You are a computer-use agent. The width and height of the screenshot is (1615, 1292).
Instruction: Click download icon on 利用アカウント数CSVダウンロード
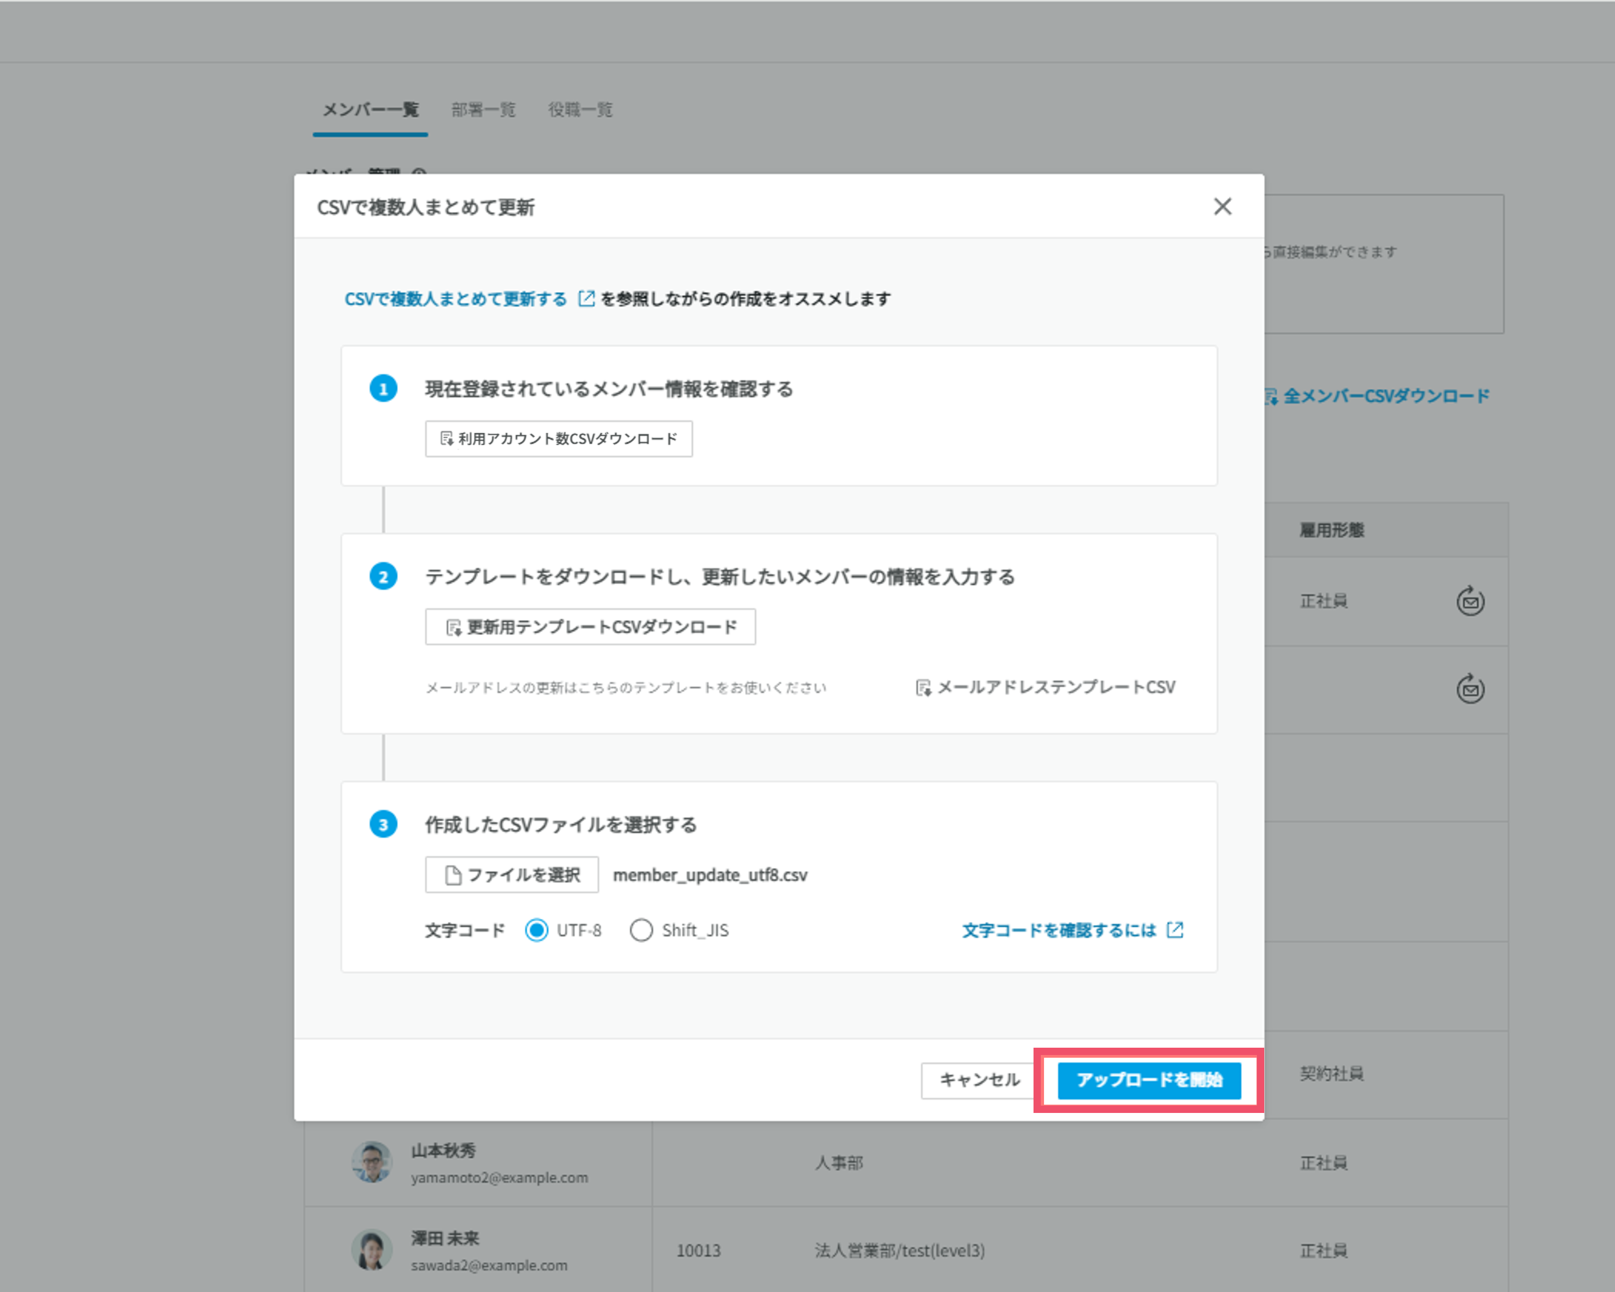(x=447, y=439)
